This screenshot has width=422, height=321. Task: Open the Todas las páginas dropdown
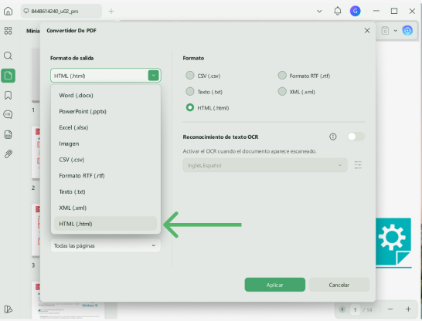[x=106, y=245]
